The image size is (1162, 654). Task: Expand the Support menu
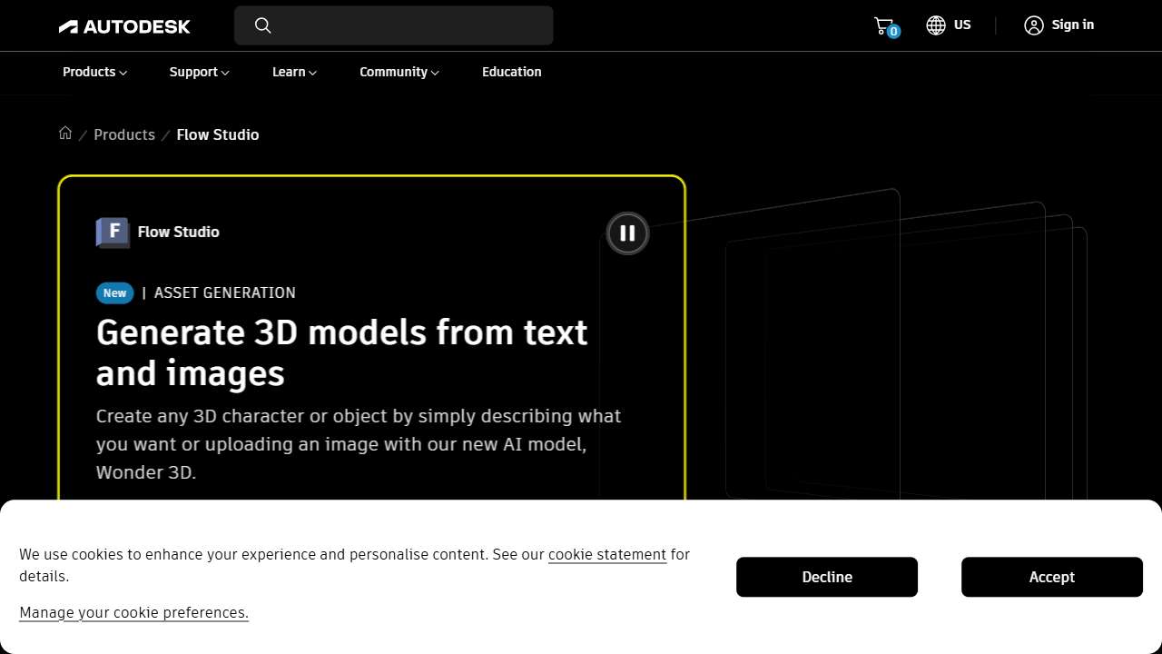tap(199, 72)
